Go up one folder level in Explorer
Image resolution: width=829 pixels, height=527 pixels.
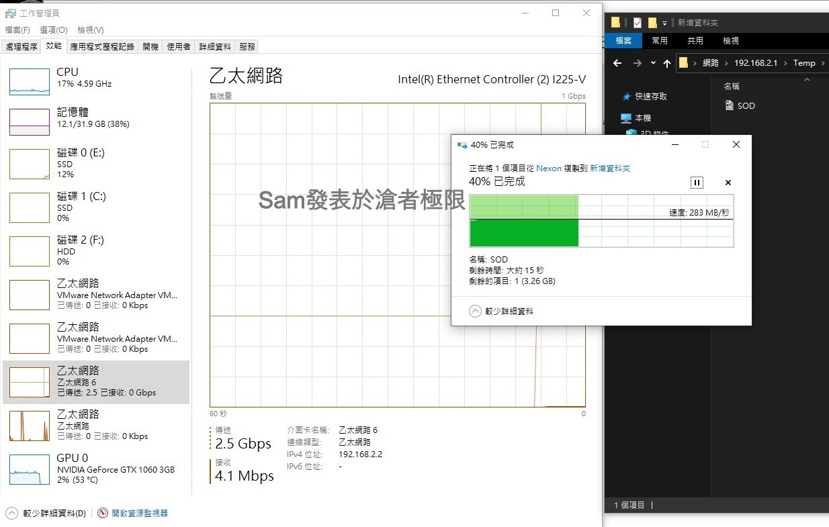pos(666,63)
